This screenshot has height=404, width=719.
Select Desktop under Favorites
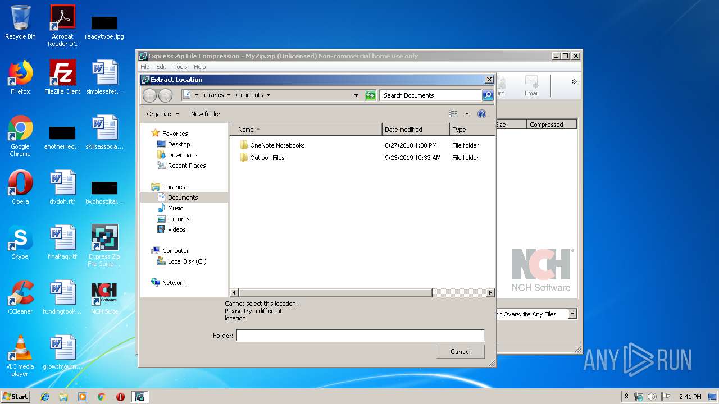174,144
